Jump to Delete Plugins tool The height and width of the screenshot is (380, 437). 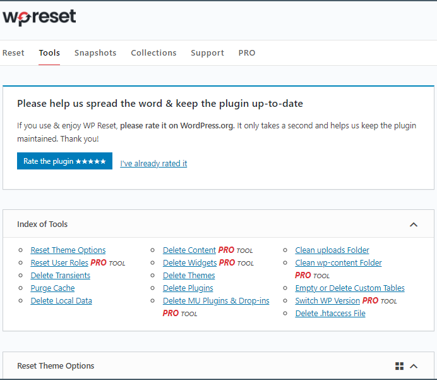point(188,288)
